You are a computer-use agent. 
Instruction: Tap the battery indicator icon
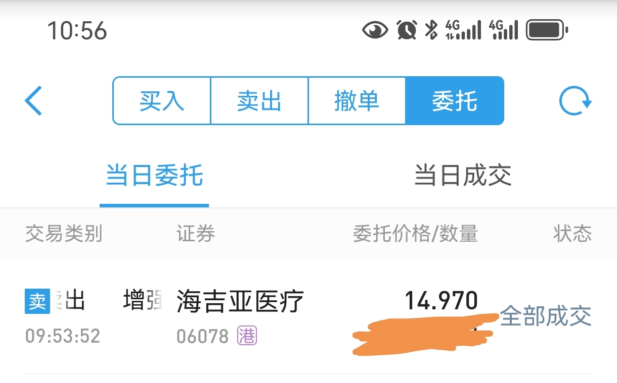click(547, 30)
